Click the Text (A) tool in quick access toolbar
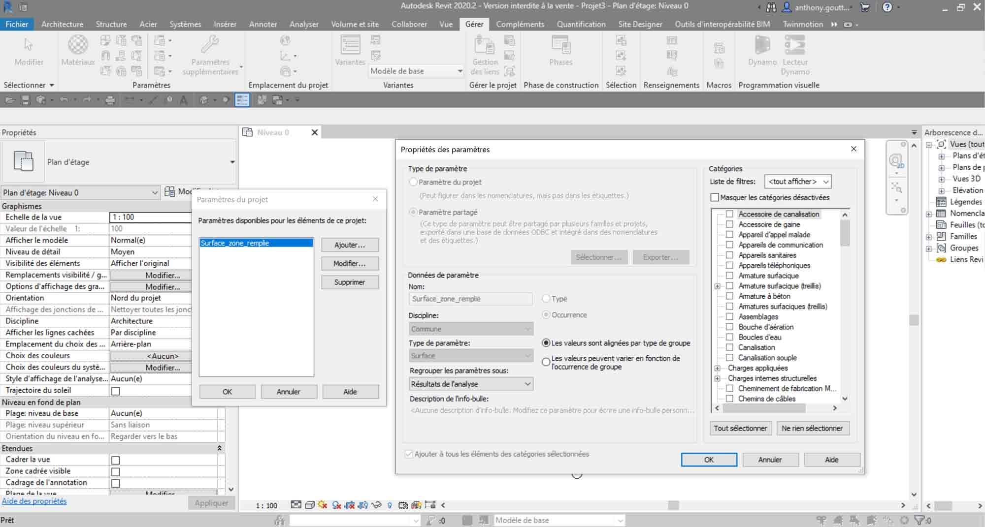Screen dimensions: 985x527 (x=184, y=100)
